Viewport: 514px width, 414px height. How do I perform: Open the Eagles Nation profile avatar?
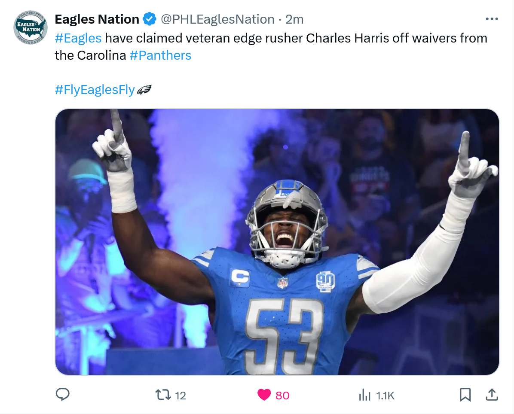(x=30, y=27)
